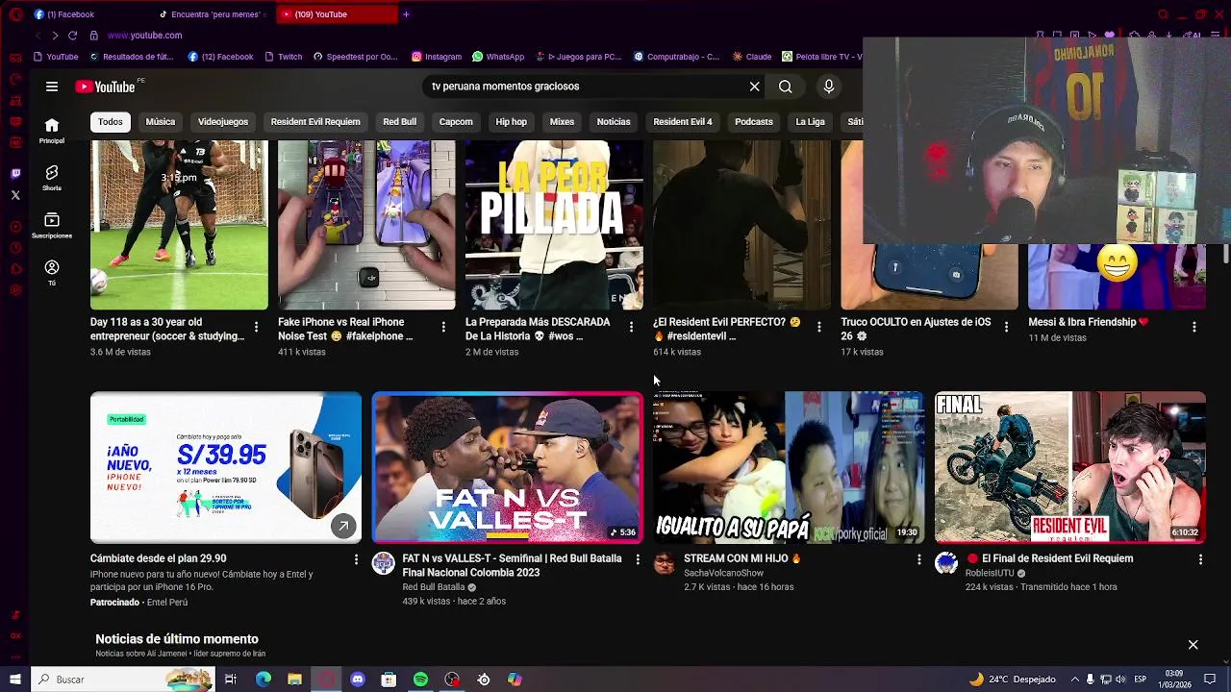
Task: Open options for the Resident Evil PERFECTO short
Action: (818, 328)
